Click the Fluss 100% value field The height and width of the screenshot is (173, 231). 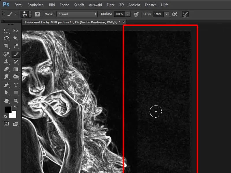click(158, 14)
